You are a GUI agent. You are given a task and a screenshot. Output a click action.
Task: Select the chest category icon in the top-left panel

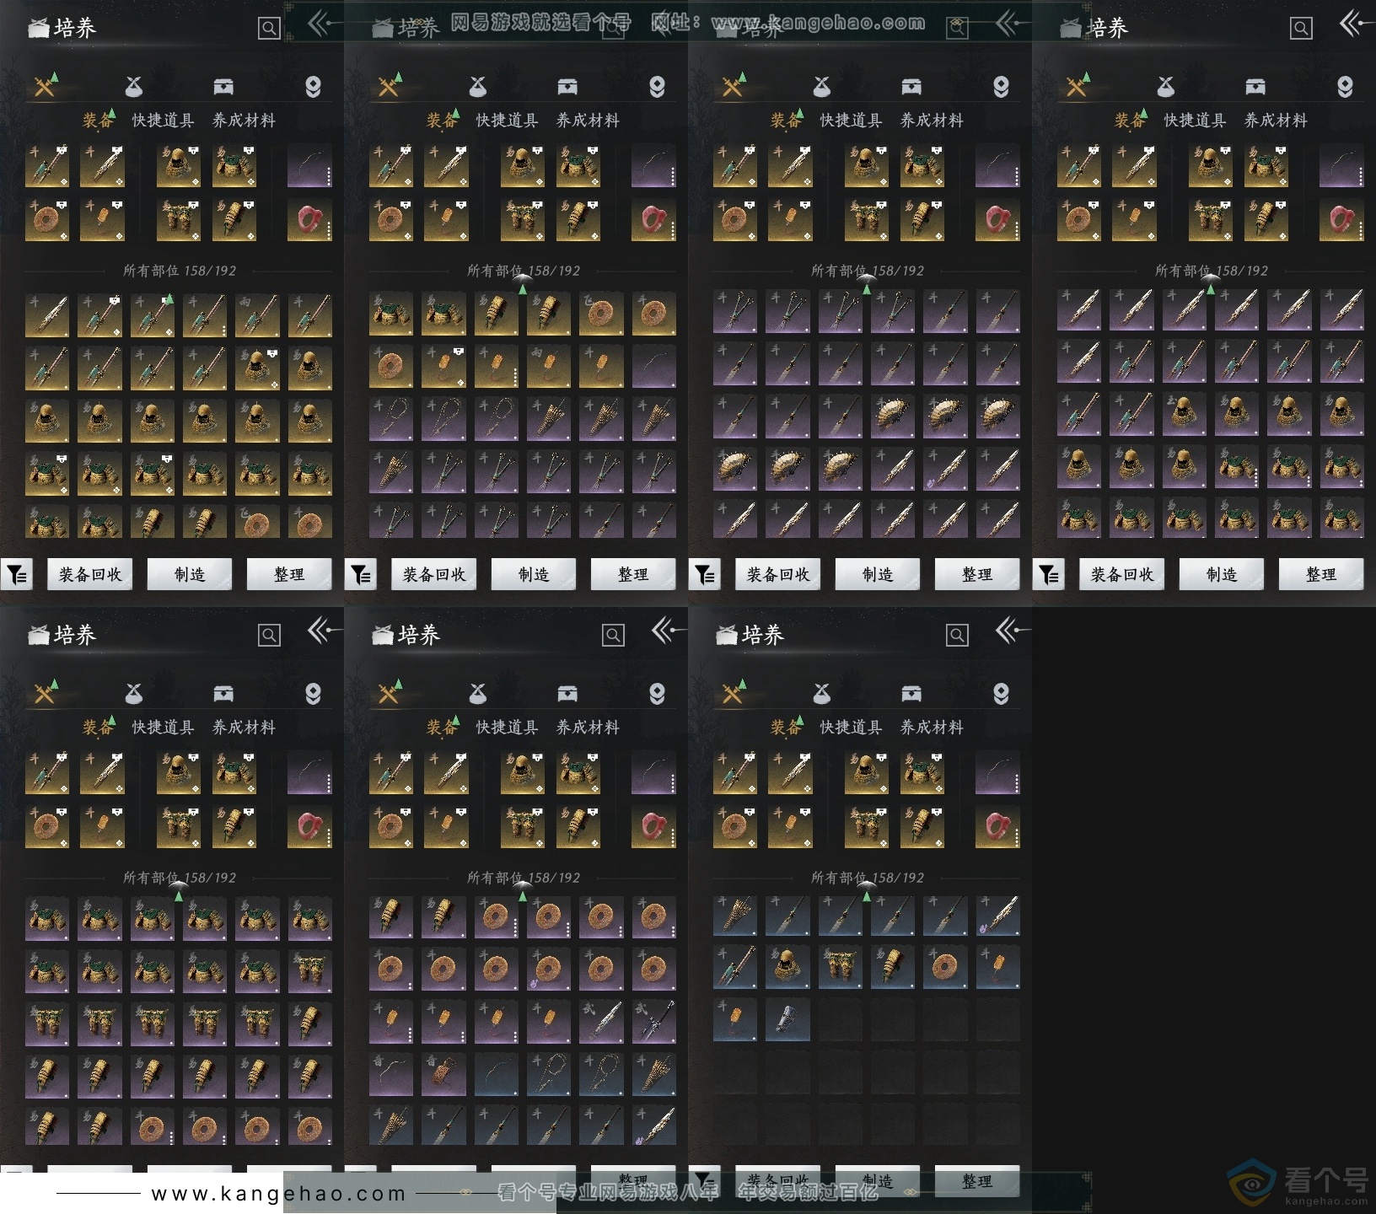point(223,87)
